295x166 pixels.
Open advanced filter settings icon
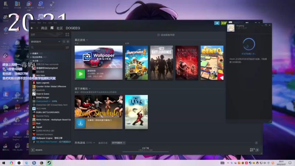[67, 48]
